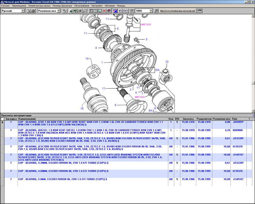Click the checklist selection toolbar icon
This screenshot has height=204, width=255.
[65, 11]
